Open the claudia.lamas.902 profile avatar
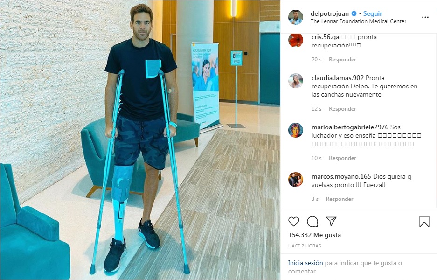The width and height of the screenshot is (437, 280). [295, 81]
